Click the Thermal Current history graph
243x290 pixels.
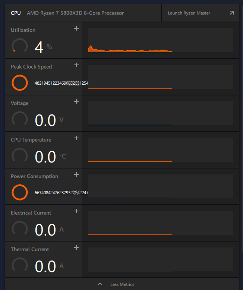click(161, 259)
